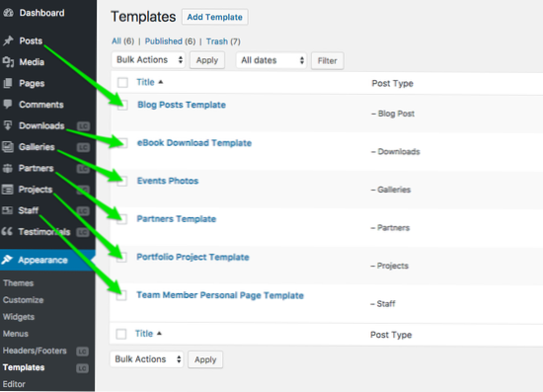The height and width of the screenshot is (392, 543).
Task: Click the top Apply button
Action: pos(207,60)
